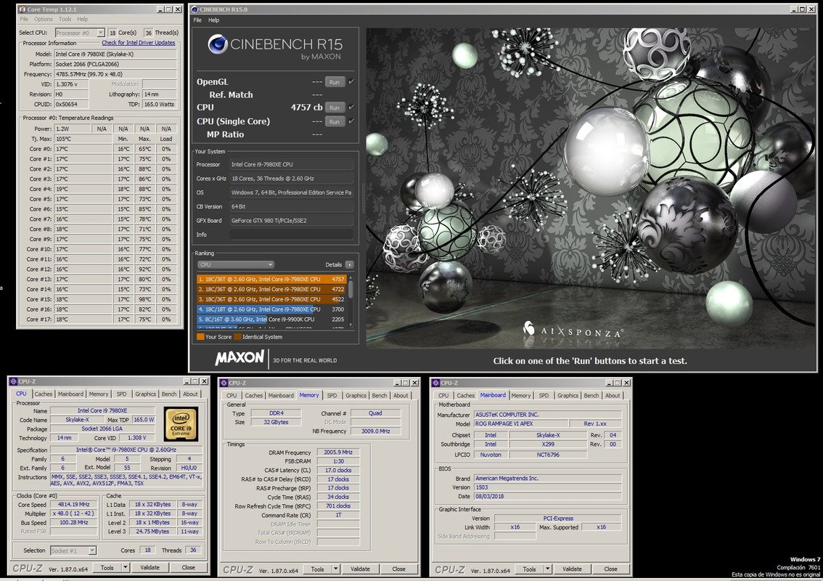Open the Core Temp Tools menu
Image resolution: width=823 pixels, height=581 pixels.
pyautogui.click(x=65, y=19)
